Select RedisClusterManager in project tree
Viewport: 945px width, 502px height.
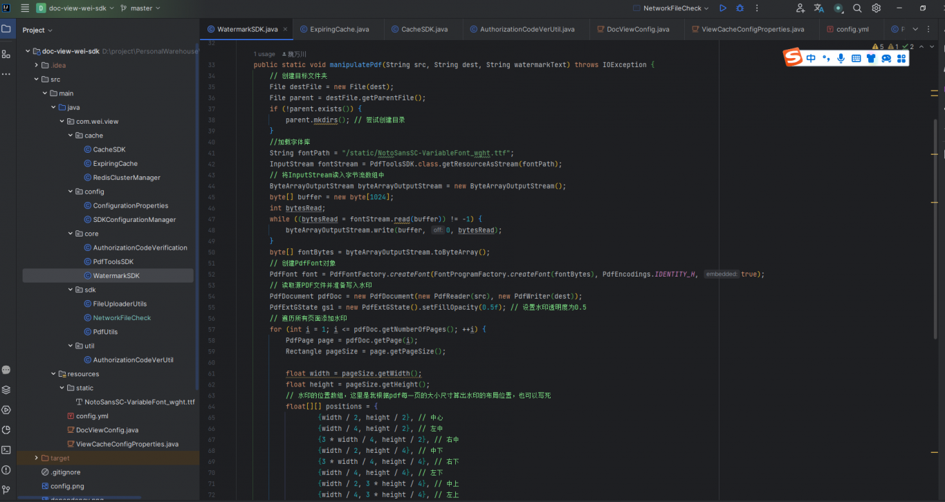point(127,178)
